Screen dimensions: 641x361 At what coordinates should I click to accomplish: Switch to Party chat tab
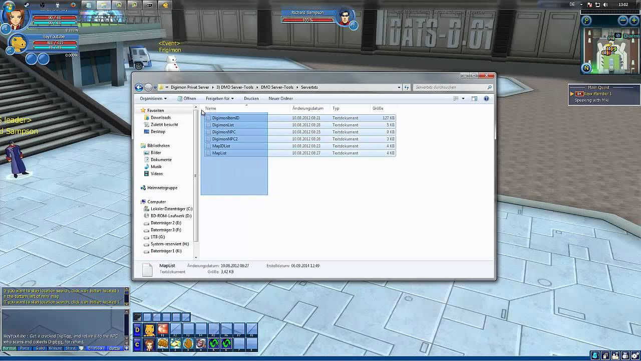coord(25,348)
